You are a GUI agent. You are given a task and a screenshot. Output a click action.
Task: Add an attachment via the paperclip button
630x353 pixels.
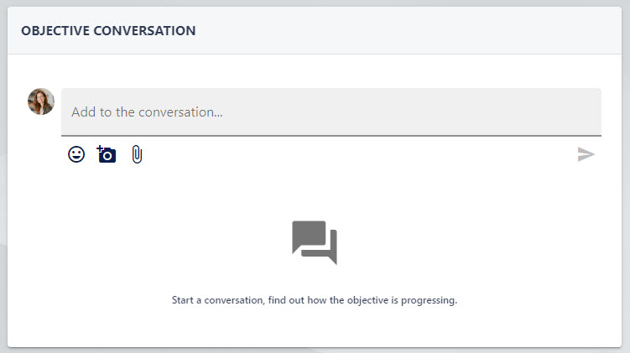137,154
